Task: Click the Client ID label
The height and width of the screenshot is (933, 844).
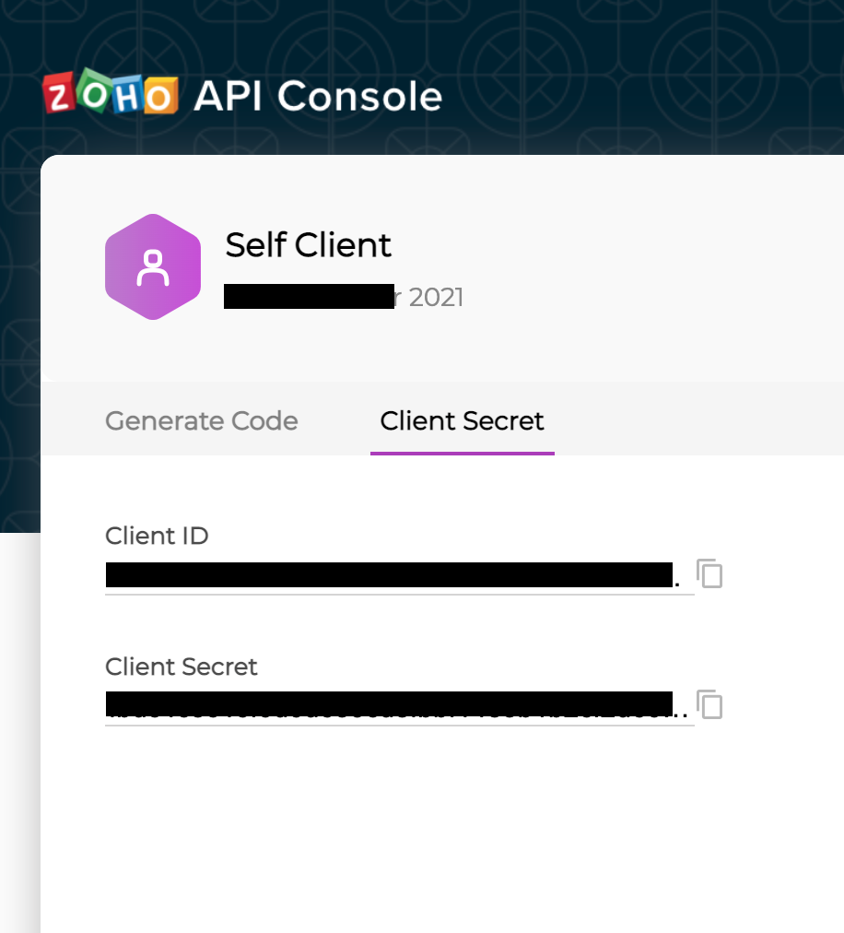Action: 157,536
